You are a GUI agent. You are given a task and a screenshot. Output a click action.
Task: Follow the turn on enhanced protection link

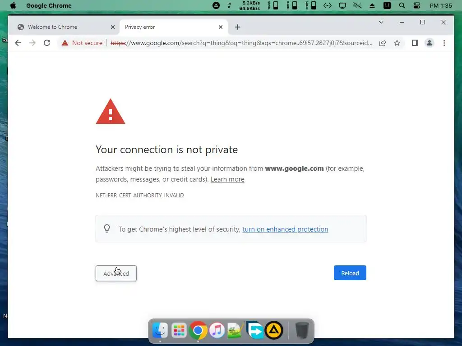point(285,229)
